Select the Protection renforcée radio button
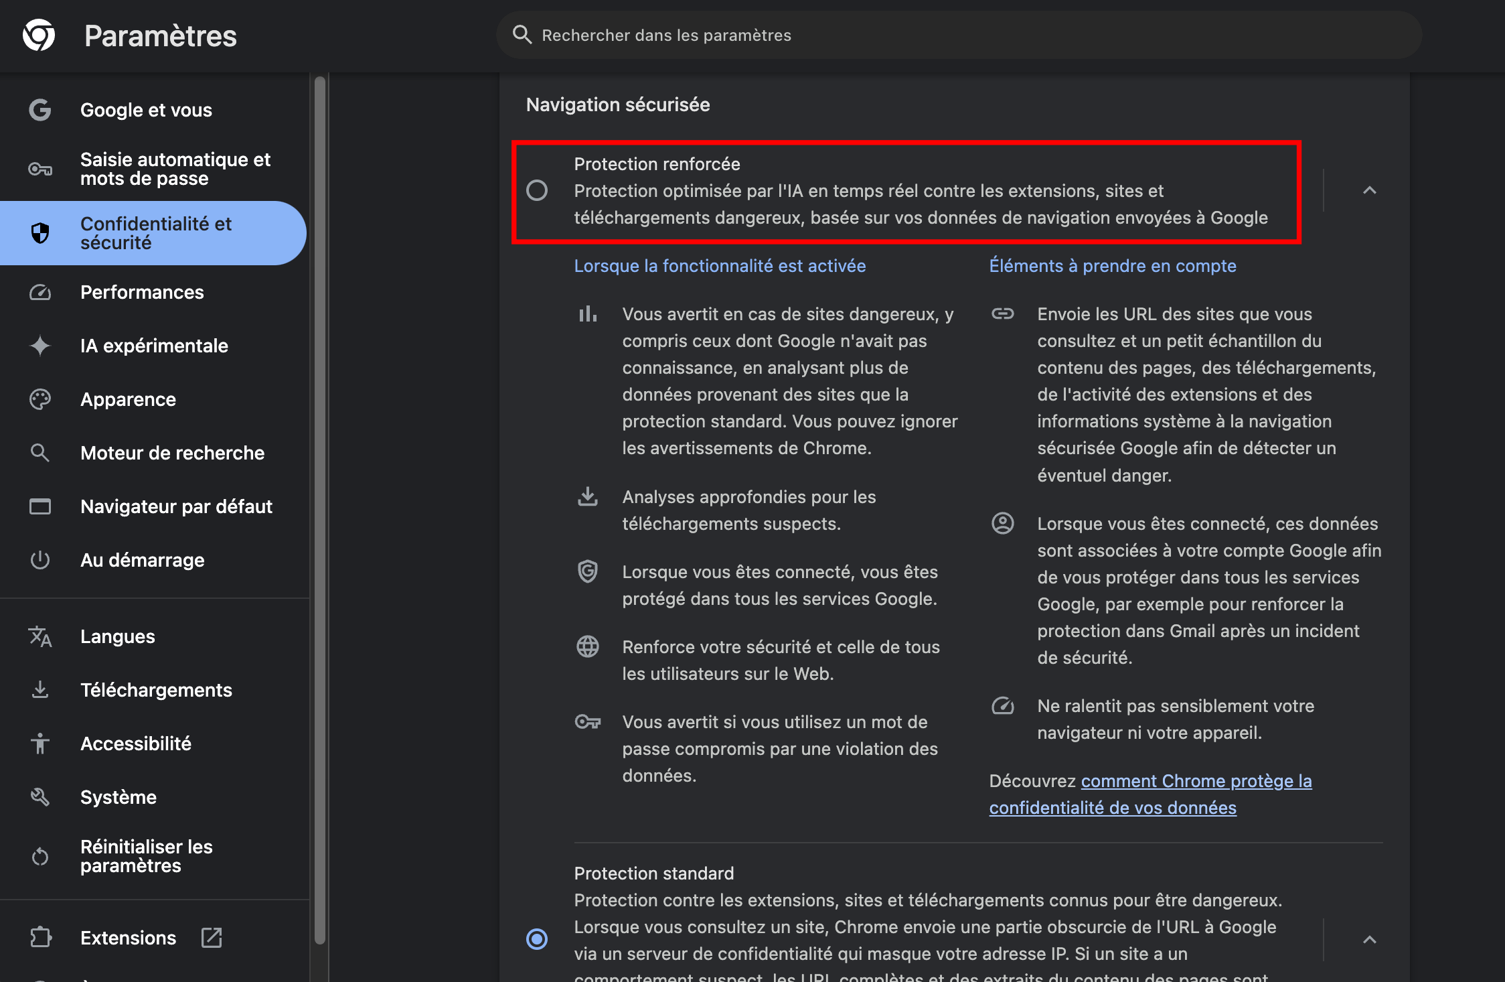Image resolution: width=1505 pixels, height=982 pixels. [538, 191]
